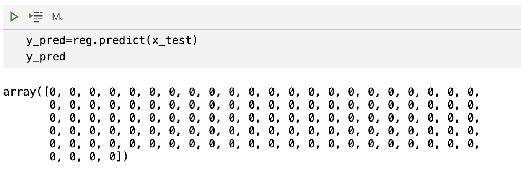Screen dimensions: 521x175
Task: Convert the cell to Markdown with M↓
Action: click(x=58, y=17)
